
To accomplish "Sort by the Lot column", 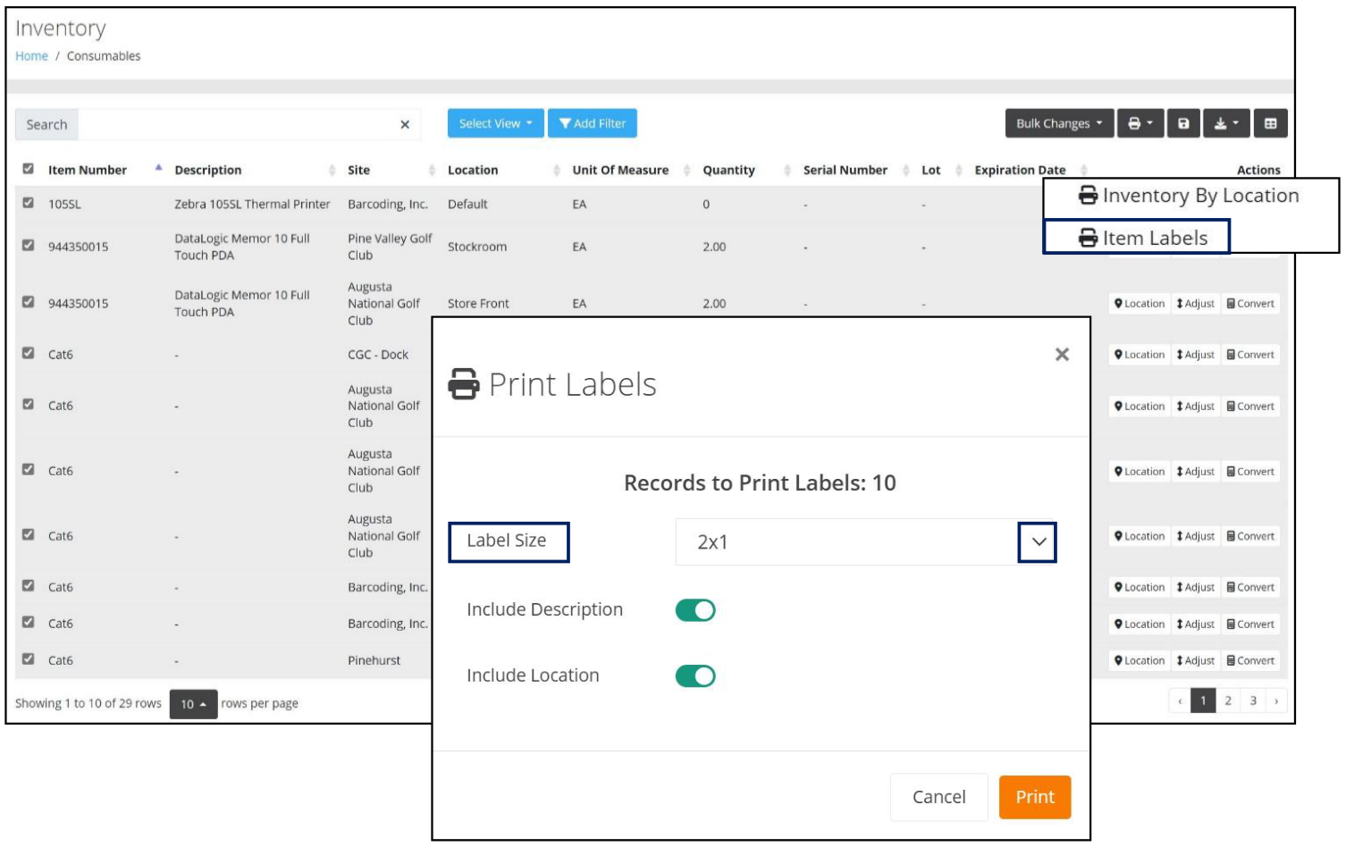I will (958, 170).
